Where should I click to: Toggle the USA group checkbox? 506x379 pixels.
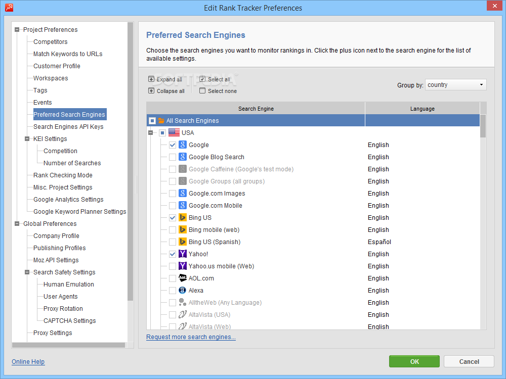coord(162,133)
